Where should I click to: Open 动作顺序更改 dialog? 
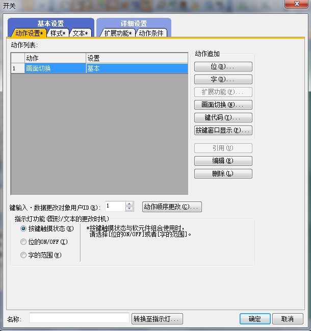coord(172,207)
